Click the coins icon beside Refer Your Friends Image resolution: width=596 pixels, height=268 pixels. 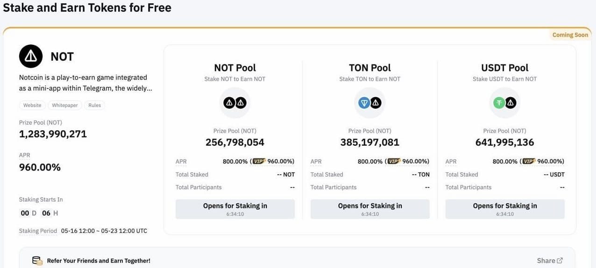click(x=37, y=261)
